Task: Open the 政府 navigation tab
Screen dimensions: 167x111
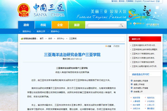Action: tap(26, 25)
